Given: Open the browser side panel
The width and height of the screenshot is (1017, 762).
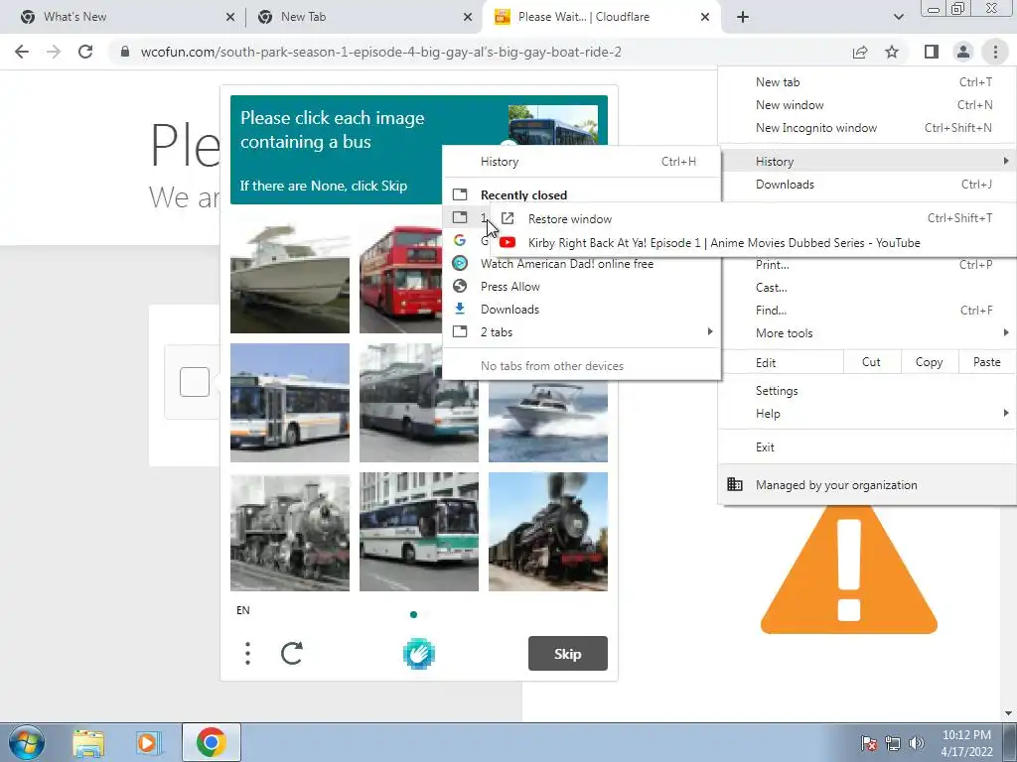Looking at the screenshot, I should pos(932,52).
